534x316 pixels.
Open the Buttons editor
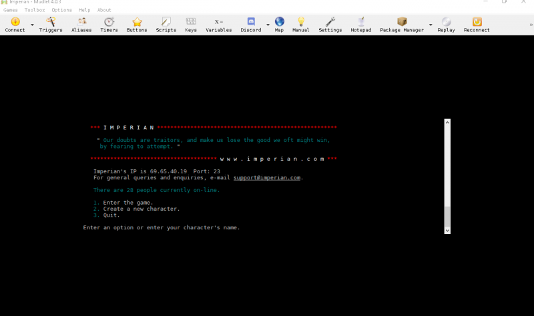[x=137, y=25]
